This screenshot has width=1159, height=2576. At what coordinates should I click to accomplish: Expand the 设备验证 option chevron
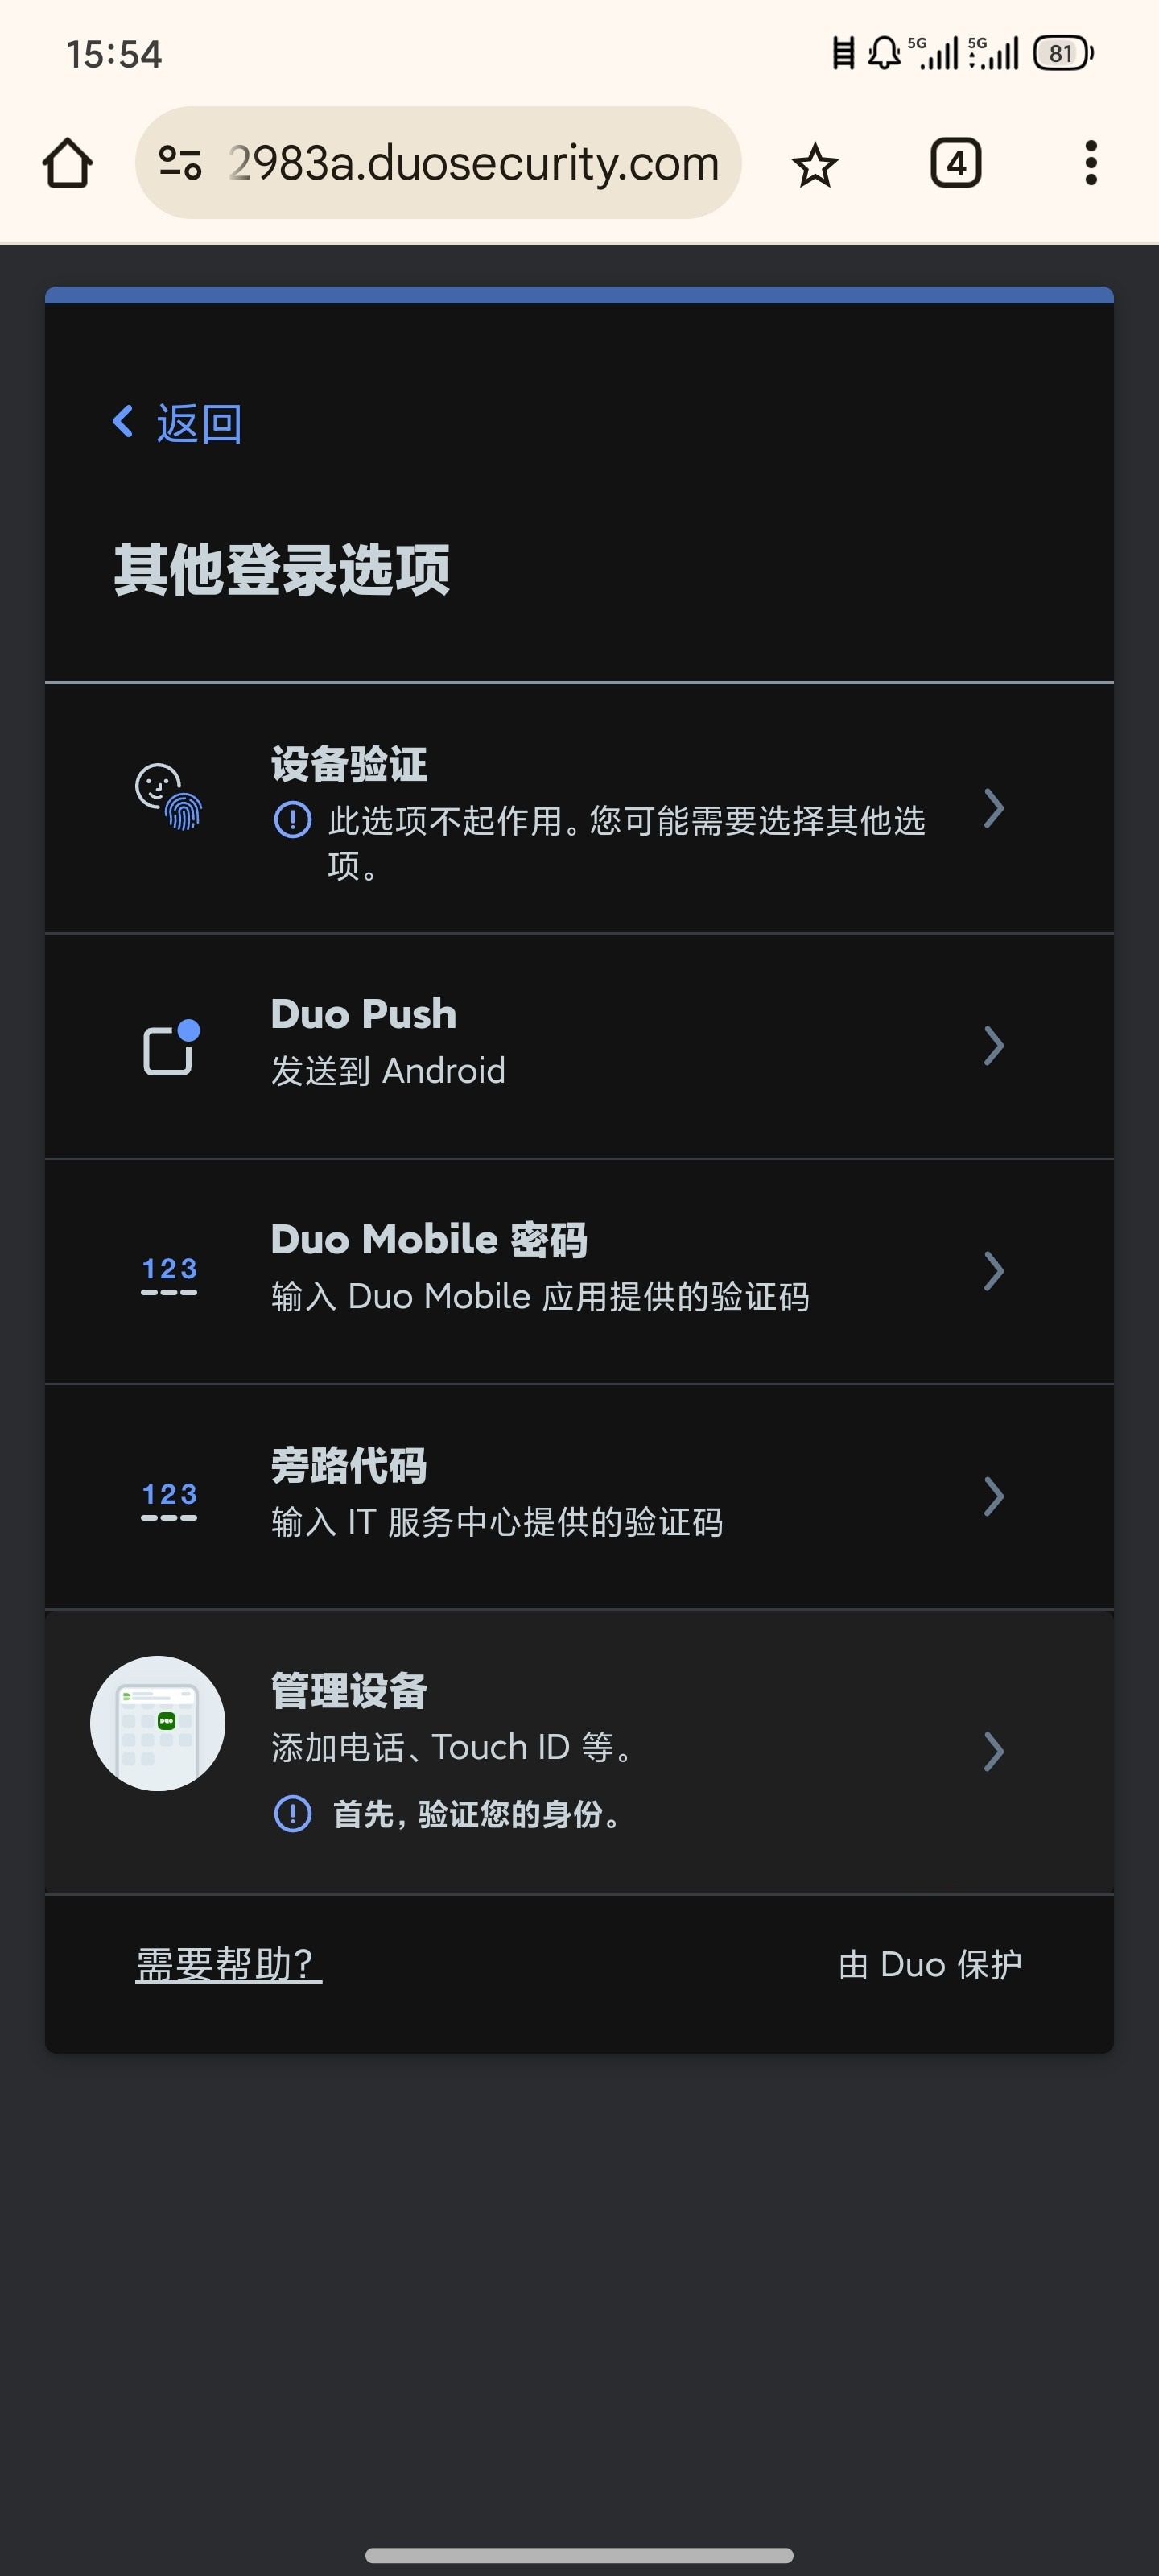click(993, 808)
